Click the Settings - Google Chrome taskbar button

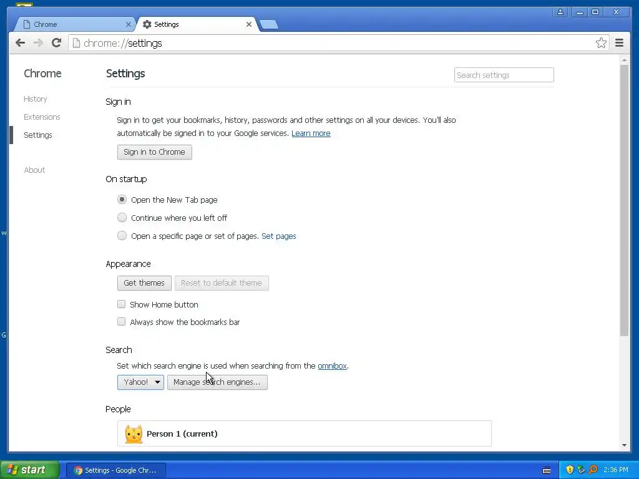click(116, 470)
